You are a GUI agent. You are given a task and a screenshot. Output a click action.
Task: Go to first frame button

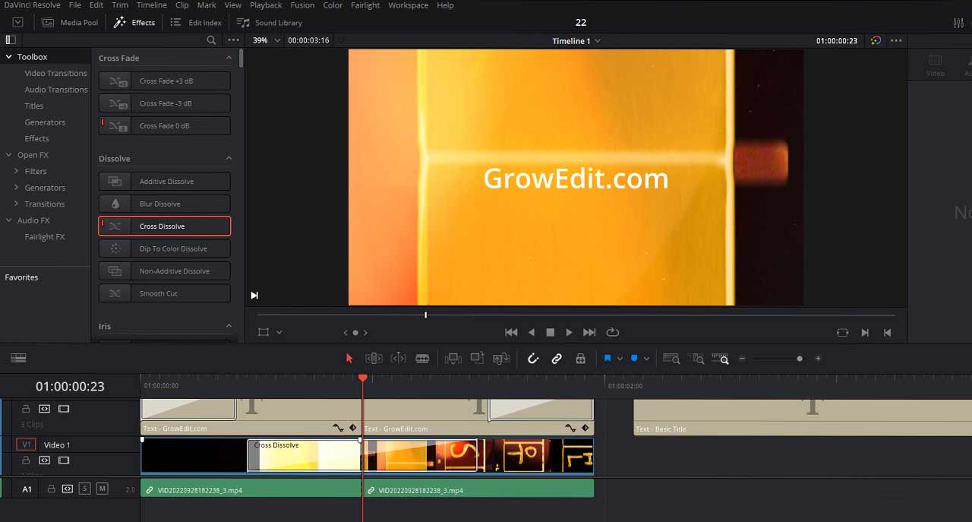[511, 332]
